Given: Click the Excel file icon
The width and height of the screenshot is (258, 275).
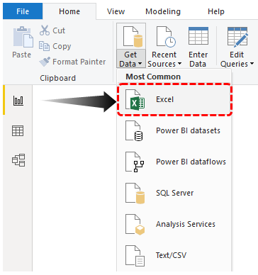Looking at the screenshot, I should (135, 100).
